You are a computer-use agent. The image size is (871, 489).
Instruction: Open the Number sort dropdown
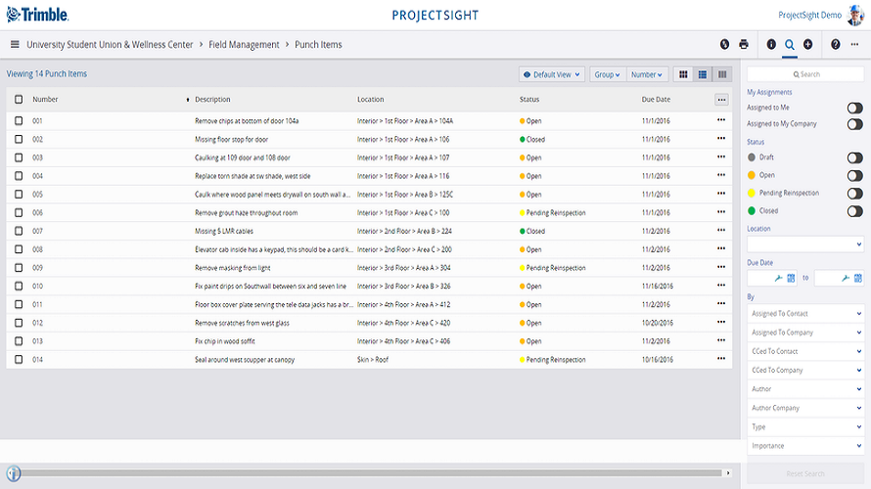(x=647, y=74)
